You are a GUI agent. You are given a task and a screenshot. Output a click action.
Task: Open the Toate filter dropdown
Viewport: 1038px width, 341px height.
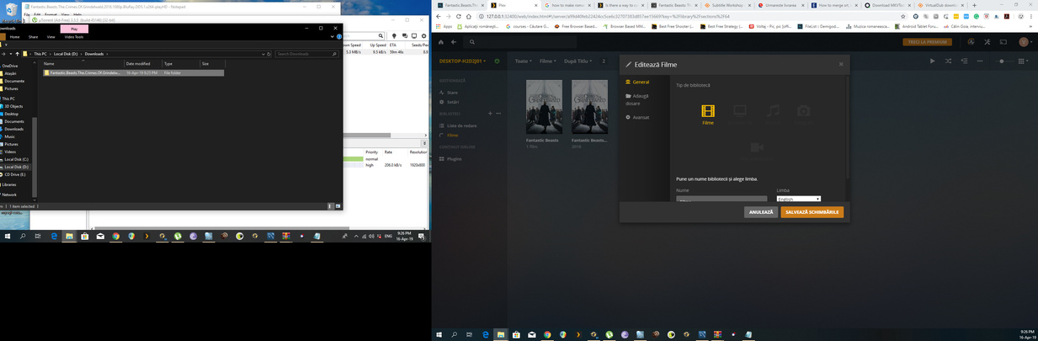[523, 61]
